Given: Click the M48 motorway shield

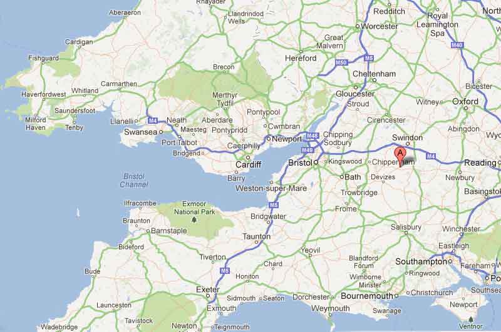Looking at the screenshot, I should [x=312, y=136].
